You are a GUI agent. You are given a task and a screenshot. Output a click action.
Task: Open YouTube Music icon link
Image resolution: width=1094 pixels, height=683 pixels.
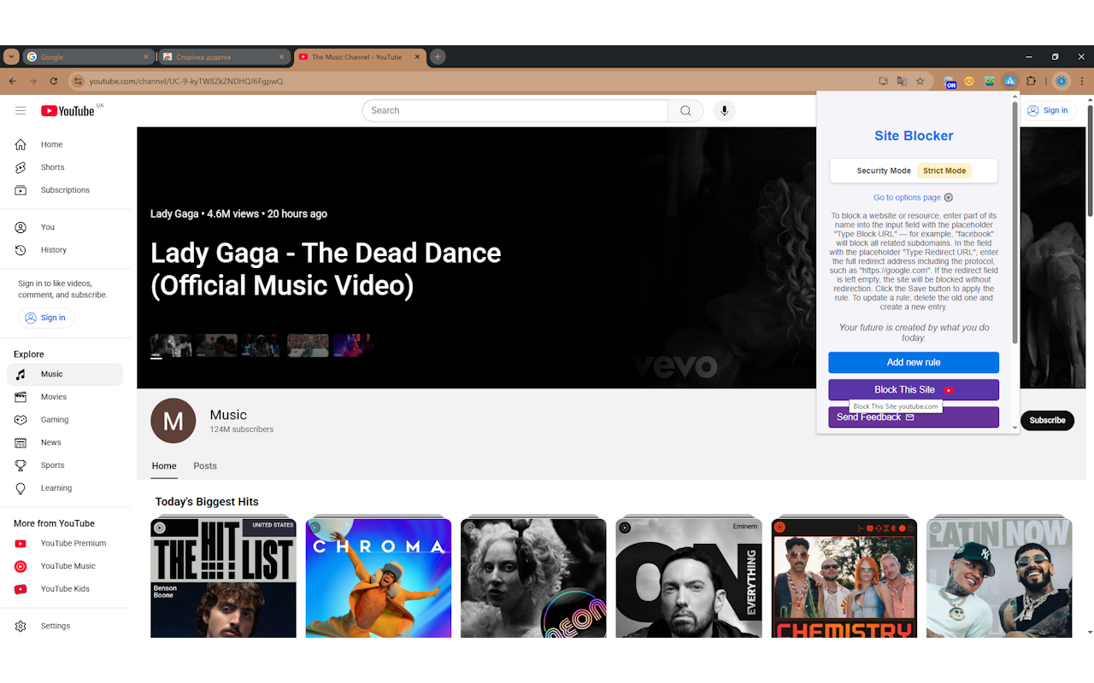pyautogui.click(x=21, y=566)
